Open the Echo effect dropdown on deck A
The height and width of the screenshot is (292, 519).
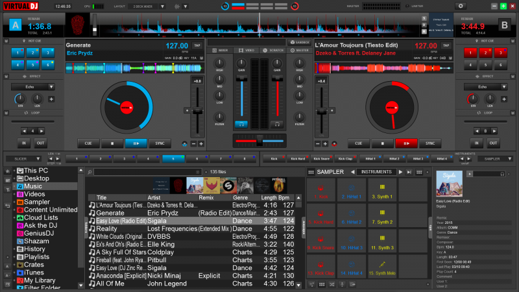51,87
